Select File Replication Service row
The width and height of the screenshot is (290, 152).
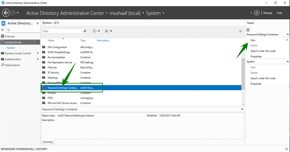(x=141, y=63)
